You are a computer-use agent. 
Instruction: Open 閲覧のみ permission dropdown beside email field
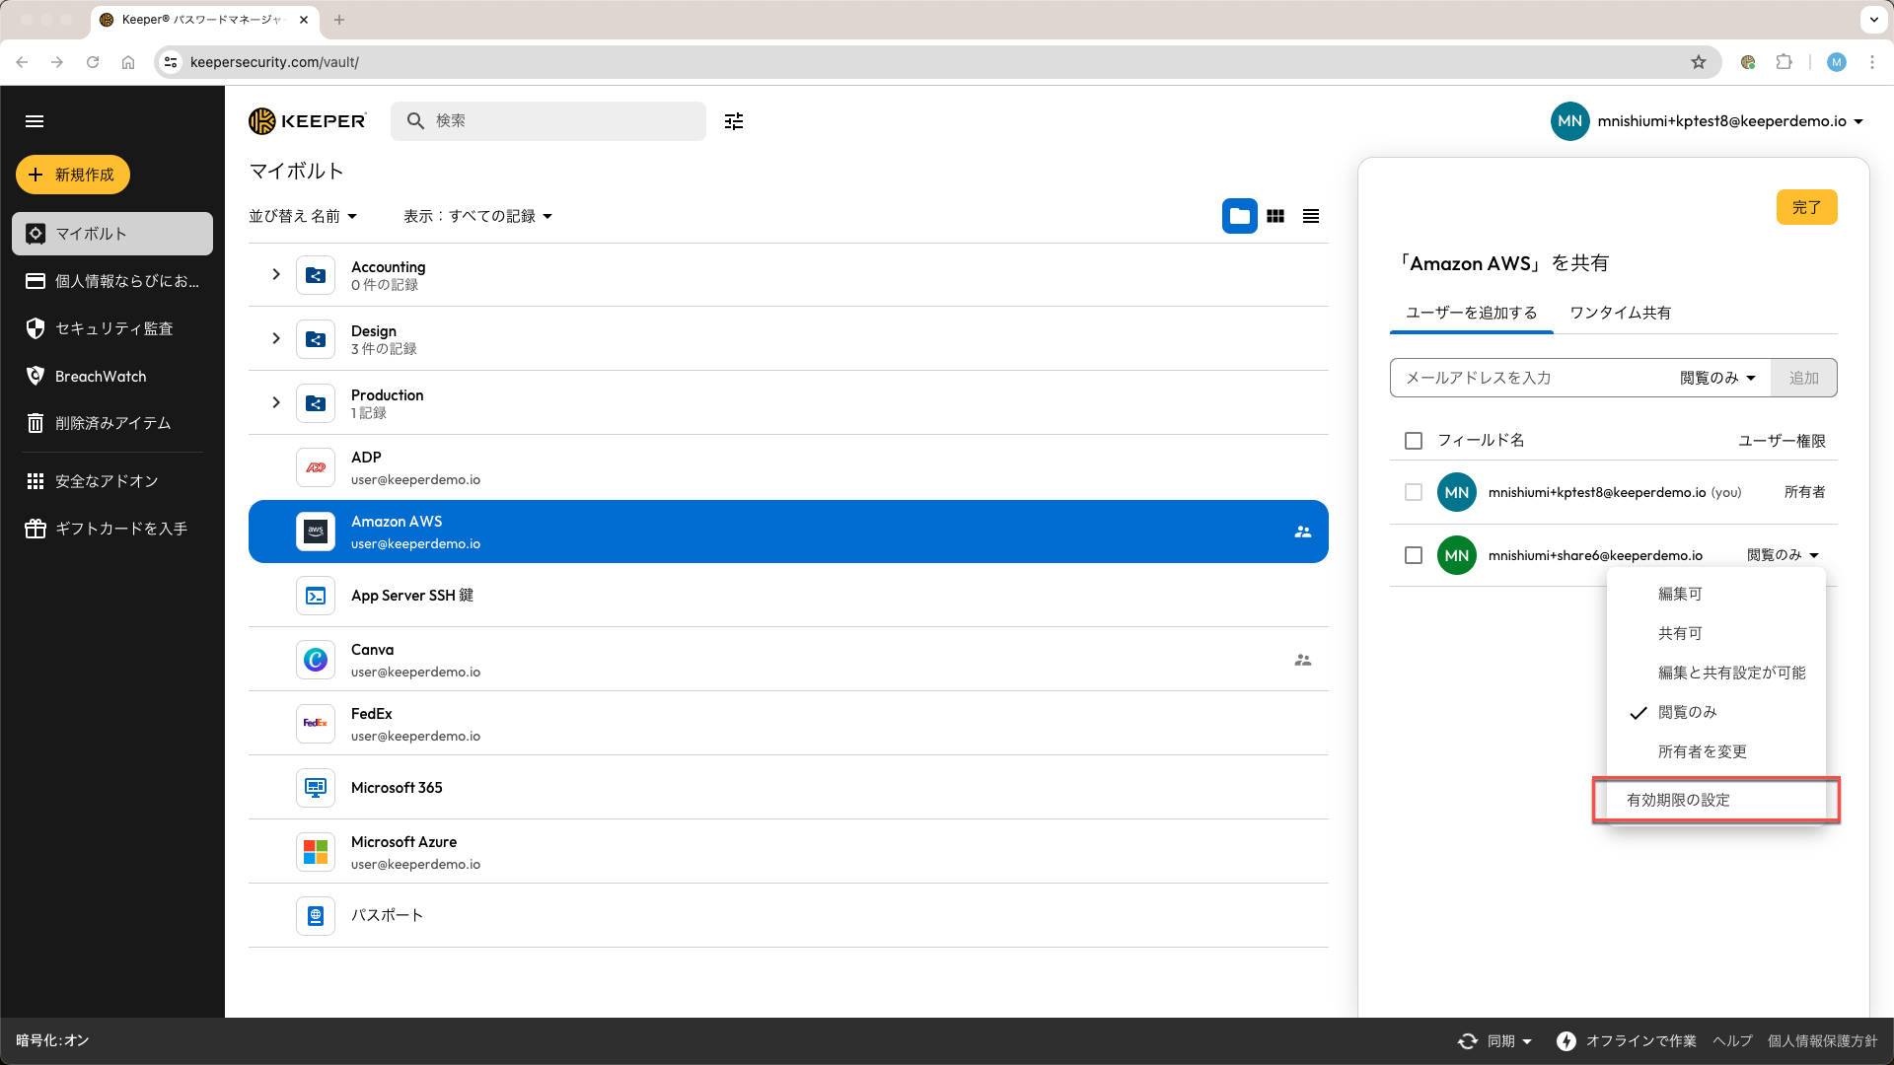click(x=1717, y=378)
